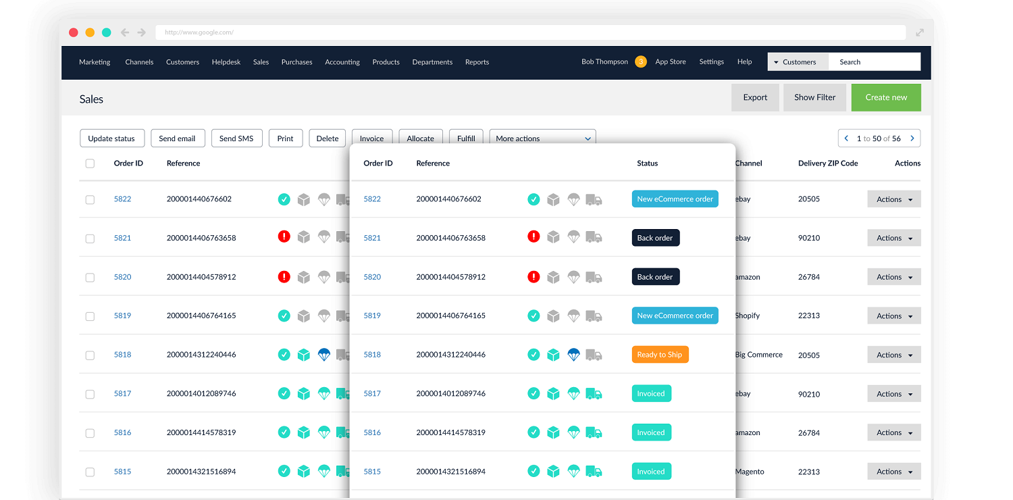1013x500 pixels.
Task: Open order 5816 link in popup table
Action: pos(372,432)
